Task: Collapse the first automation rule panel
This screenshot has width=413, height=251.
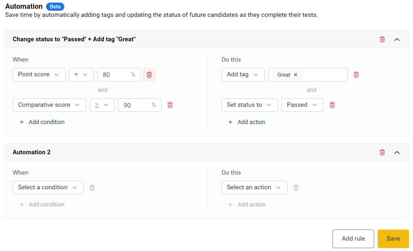Action: click(x=397, y=39)
